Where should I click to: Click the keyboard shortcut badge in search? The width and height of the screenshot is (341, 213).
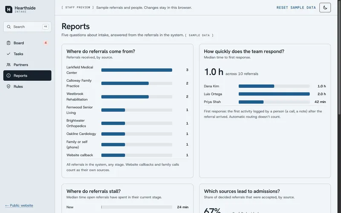point(46,26)
